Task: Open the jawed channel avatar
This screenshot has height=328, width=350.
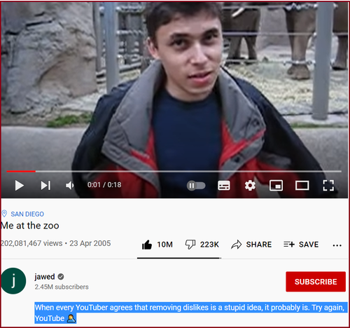Action: (x=13, y=281)
